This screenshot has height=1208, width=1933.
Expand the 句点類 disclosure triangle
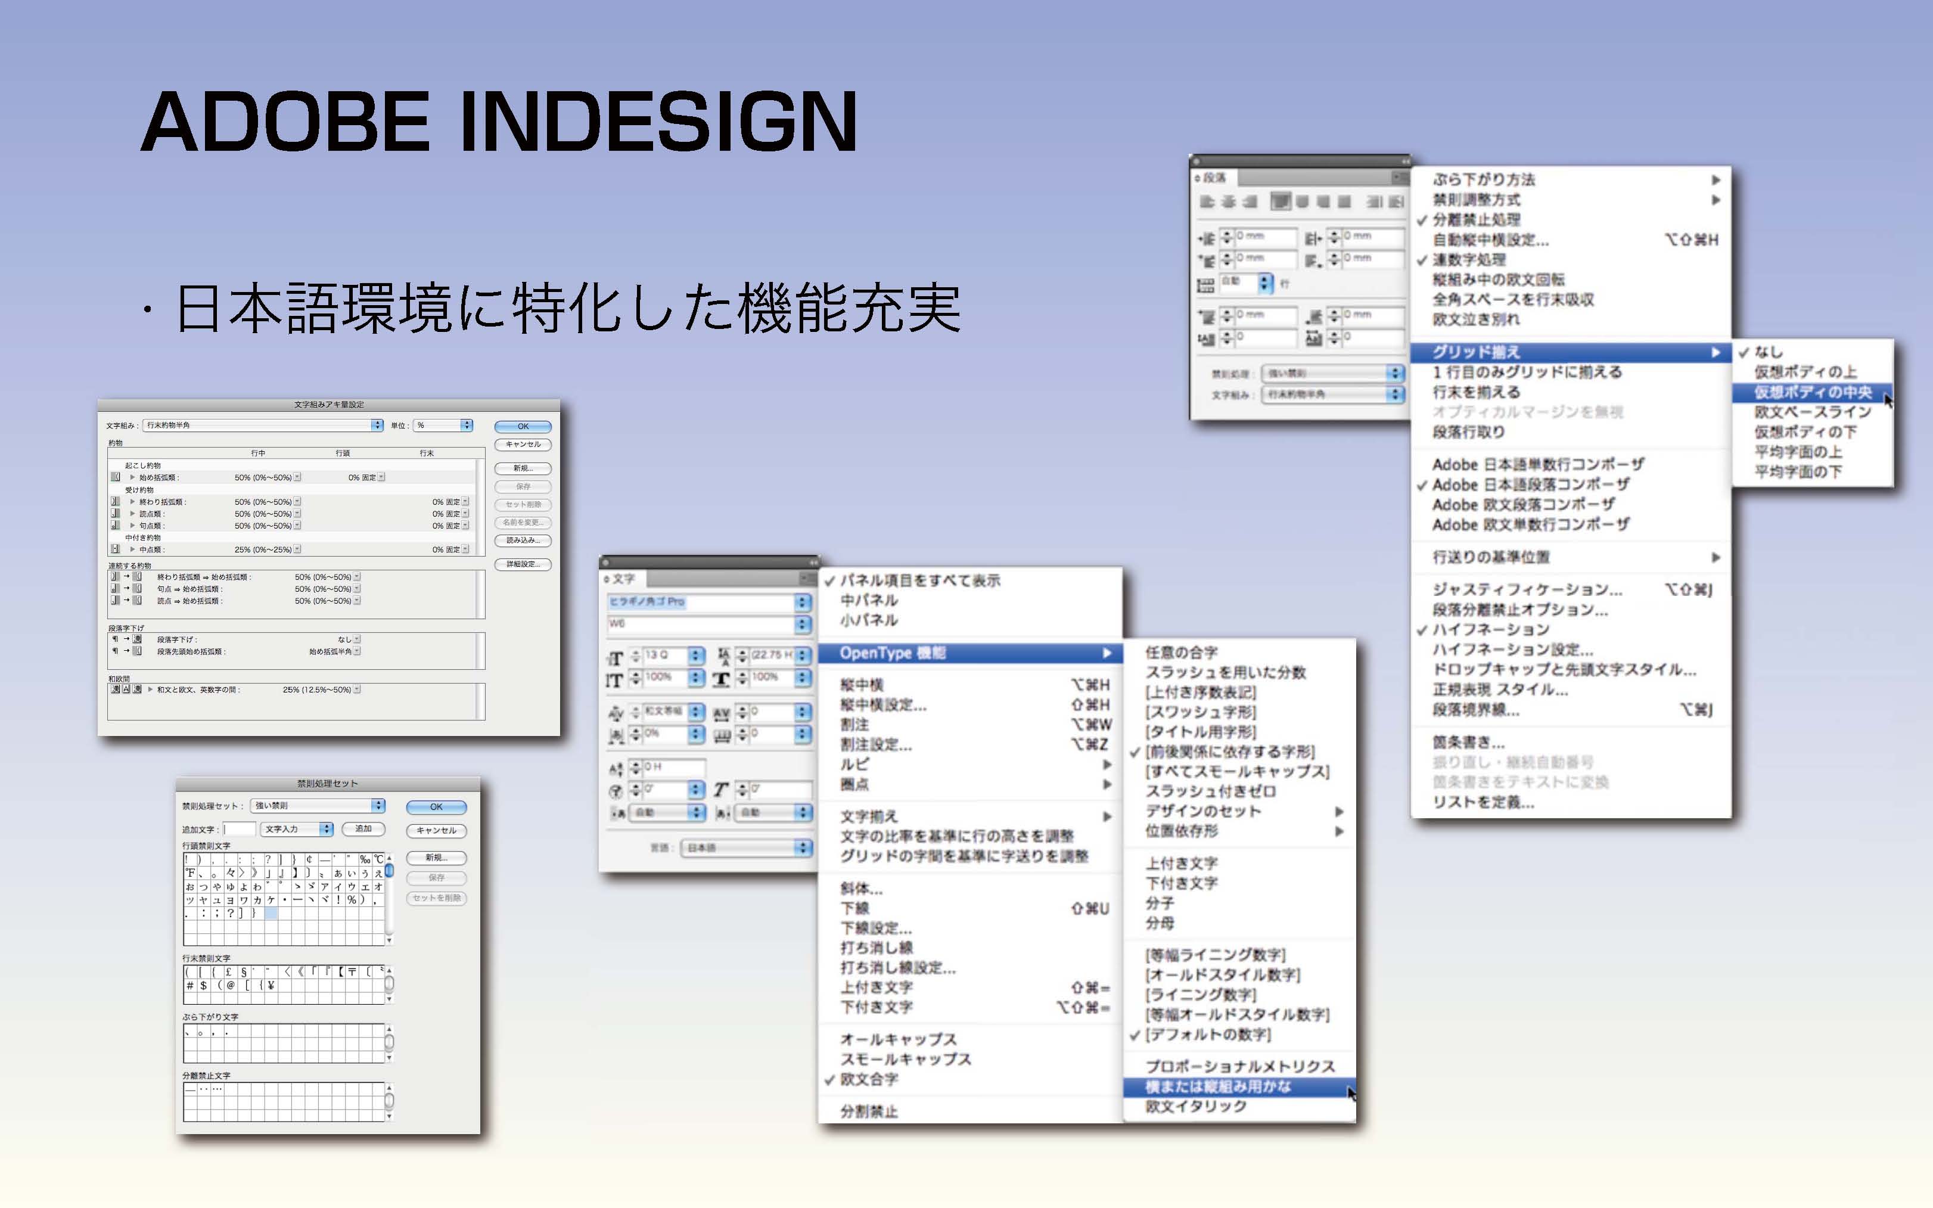[x=133, y=526]
